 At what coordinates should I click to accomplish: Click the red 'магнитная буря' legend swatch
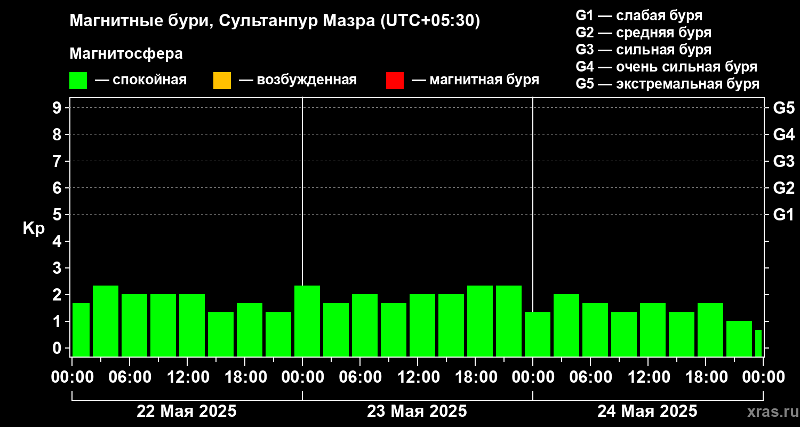[395, 81]
